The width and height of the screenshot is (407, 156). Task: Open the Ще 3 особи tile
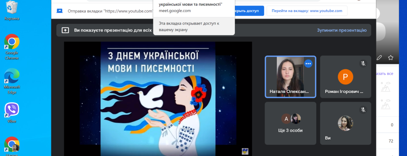[290, 123]
